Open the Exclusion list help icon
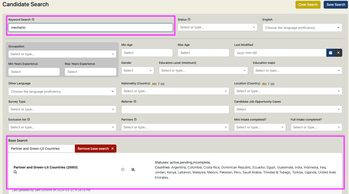This screenshot has width=349, height=194. (x=28, y=119)
